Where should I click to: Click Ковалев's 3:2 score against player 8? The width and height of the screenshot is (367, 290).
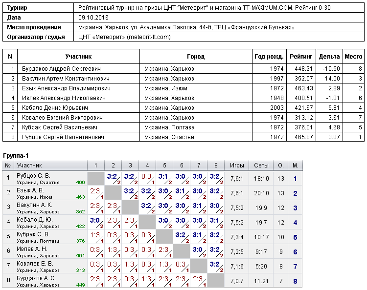[x=215, y=264]
